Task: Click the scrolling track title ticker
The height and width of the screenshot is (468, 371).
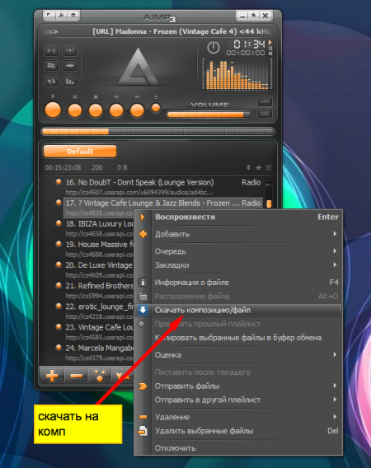Action: pyautogui.click(x=157, y=31)
